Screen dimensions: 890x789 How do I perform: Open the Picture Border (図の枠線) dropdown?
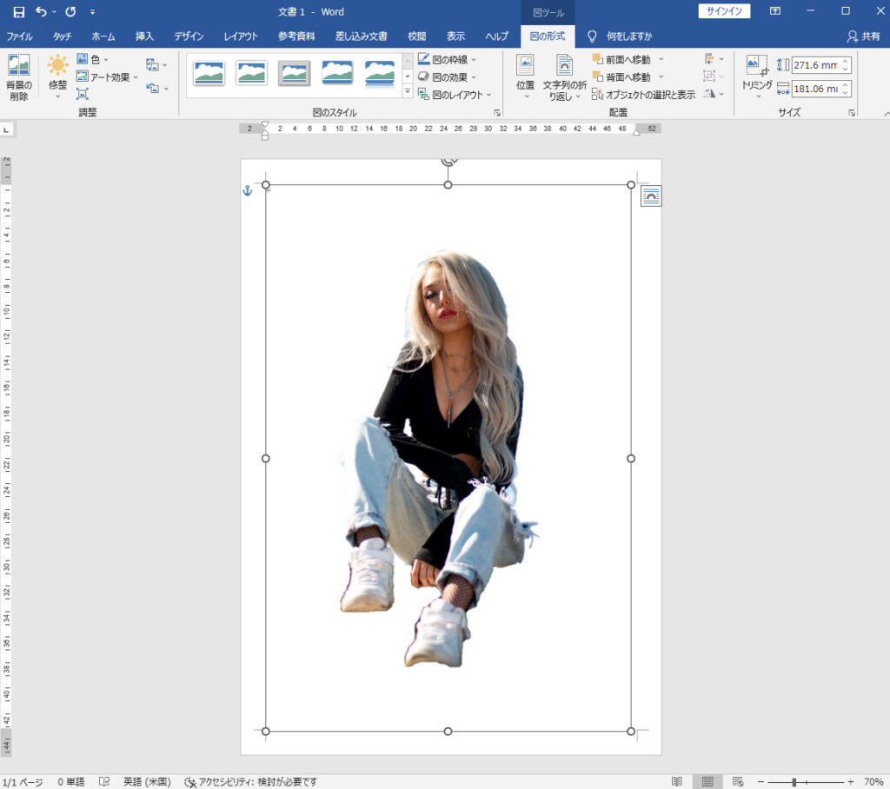point(448,59)
